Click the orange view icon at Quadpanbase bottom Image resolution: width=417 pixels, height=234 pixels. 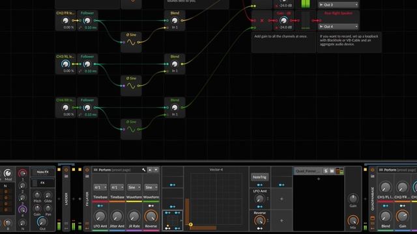tap(372, 218)
